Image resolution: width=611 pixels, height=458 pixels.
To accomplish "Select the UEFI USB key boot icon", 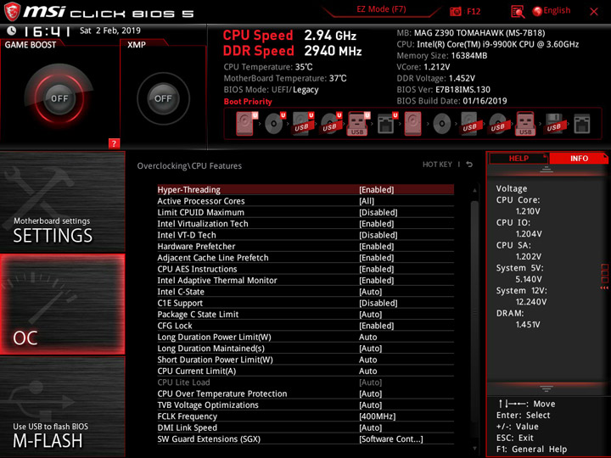I will [x=358, y=124].
